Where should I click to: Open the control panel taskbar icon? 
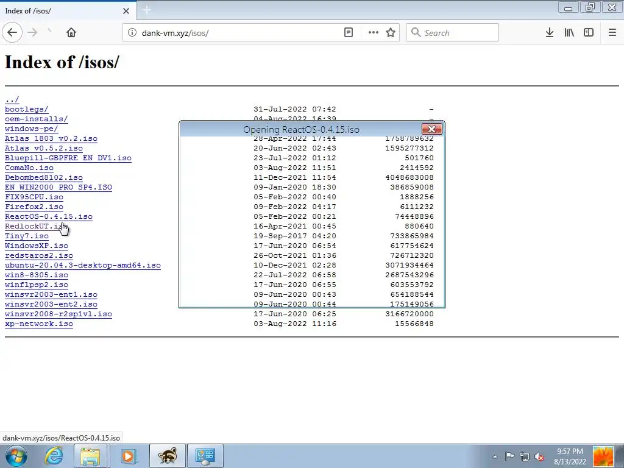pos(205,456)
